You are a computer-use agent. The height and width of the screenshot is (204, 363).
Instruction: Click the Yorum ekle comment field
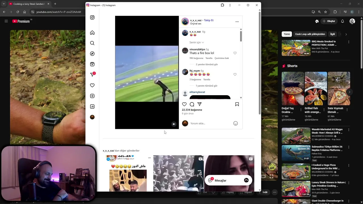[210, 123]
